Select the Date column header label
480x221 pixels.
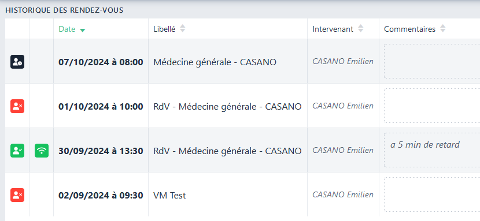(x=67, y=29)
